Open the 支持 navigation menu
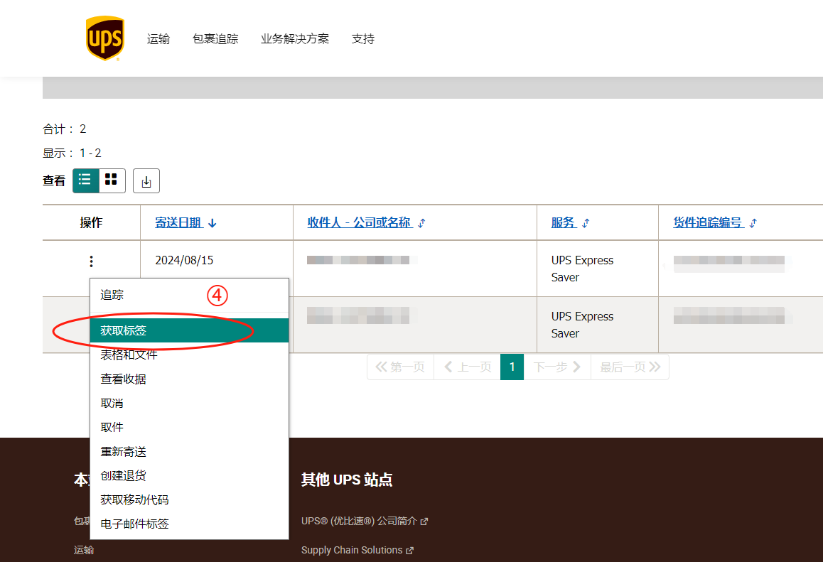 click(x=363, y=39)
